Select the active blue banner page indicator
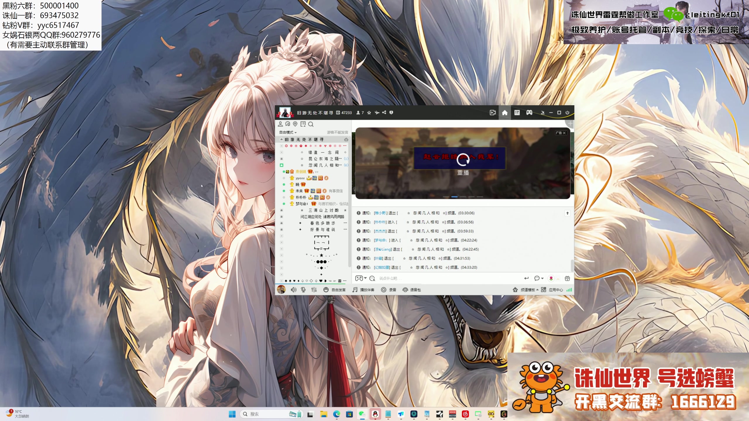This screenshot has width=749, height=421. (454, 197)
